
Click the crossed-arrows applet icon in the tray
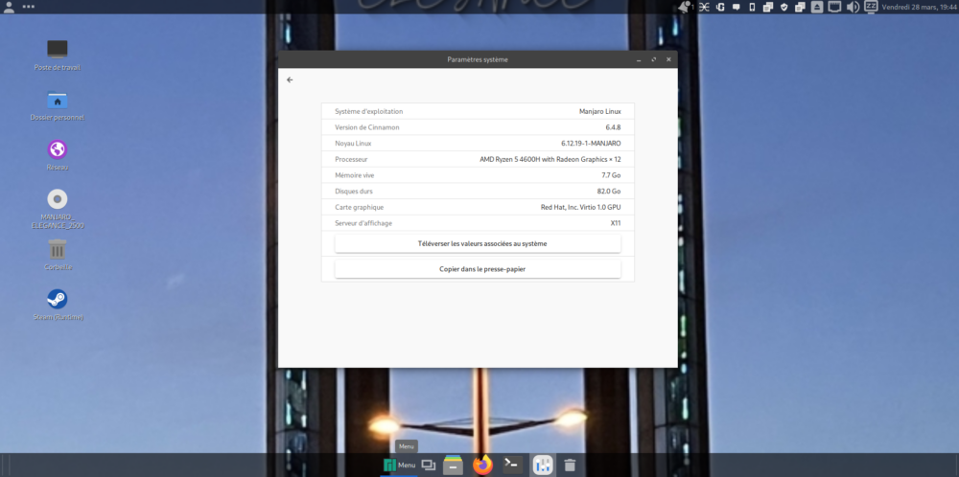pyautogui.click(x=705, y=8)
